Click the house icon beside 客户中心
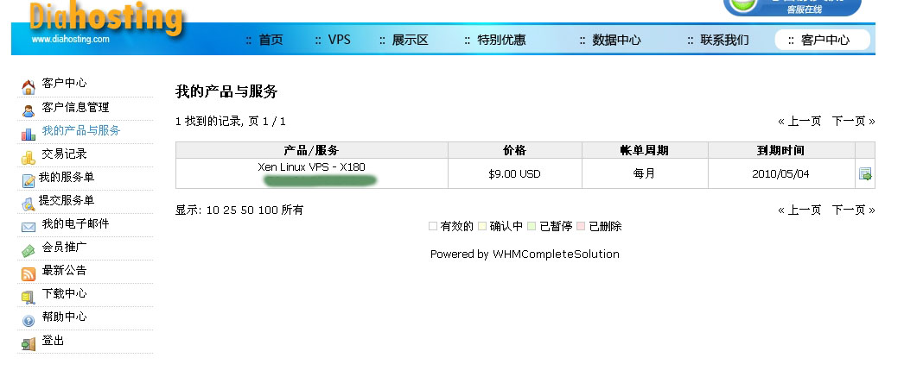Viewport: 904px width, 383px height. tap(29, 86)
